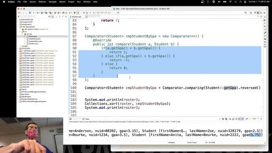Toggle Link with Editor in Package Explorer

(53, 17)
